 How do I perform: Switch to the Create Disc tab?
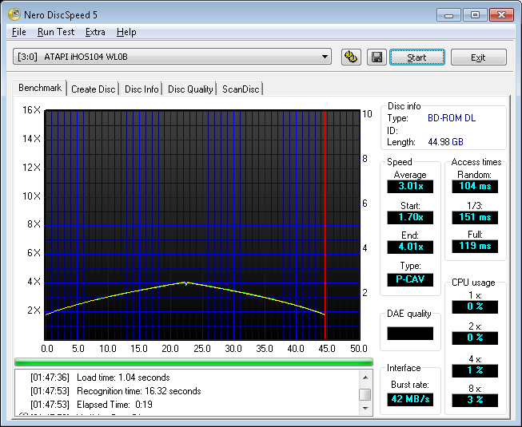tap(94, 89)
